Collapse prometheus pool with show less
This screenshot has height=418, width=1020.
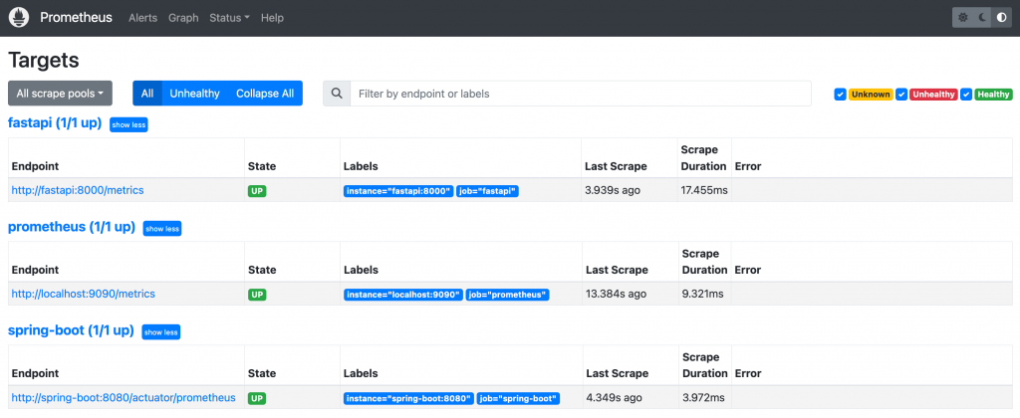click(x=162, y=229)
